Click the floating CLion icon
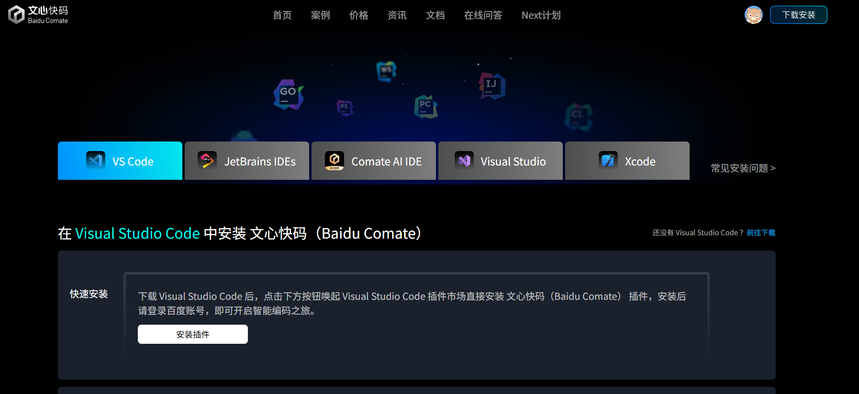Screen dimensions: 859x394 [x=578, y=116]
